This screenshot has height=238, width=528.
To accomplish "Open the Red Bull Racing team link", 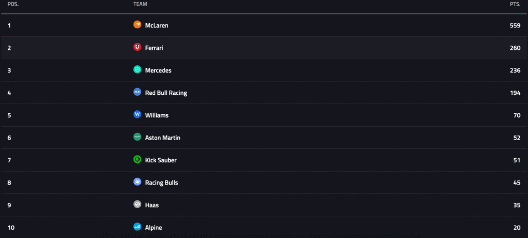I will click(166, 93).
